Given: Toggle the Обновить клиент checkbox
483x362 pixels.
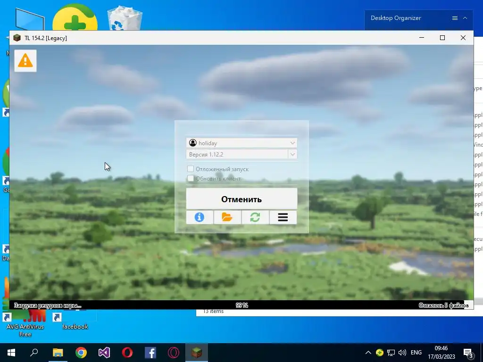Looking at the screenshot, I should coord(191,178).
